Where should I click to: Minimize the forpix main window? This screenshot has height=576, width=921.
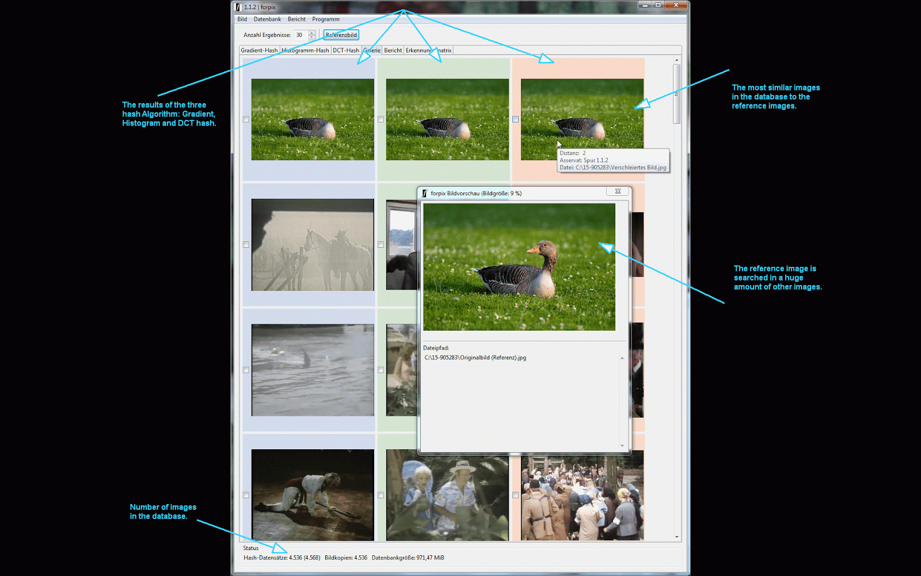point(645,5)
